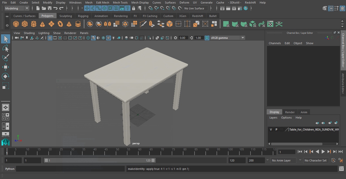346x179 pixels.
Task: Toggle P playback for Table layer
Action: 276,129
